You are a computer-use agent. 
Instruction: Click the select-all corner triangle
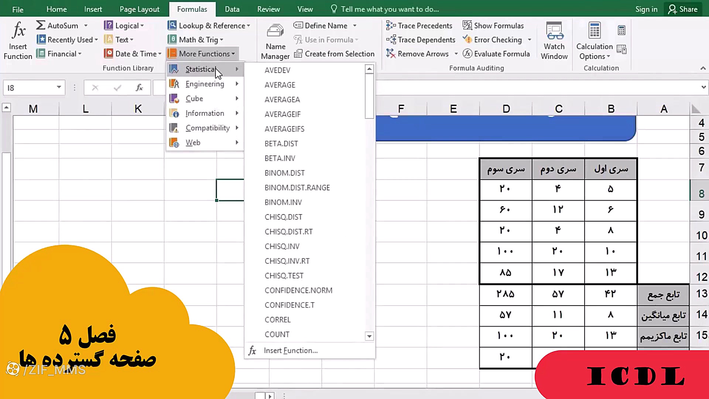[x=696, y=109]
